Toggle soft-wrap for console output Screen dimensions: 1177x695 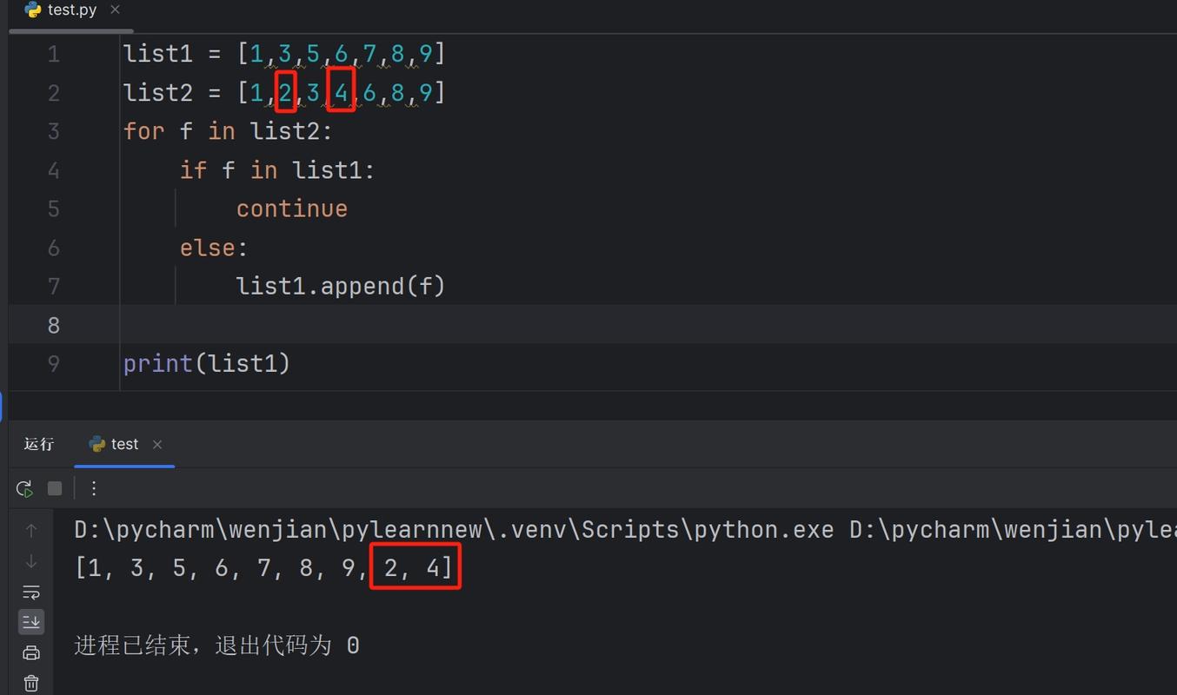(x=31, y=592)
